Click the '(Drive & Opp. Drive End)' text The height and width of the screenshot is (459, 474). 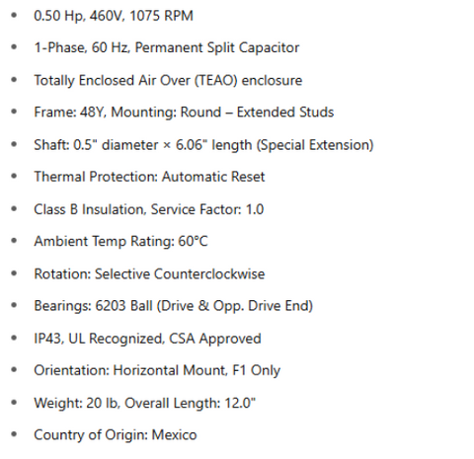(234, 306)
